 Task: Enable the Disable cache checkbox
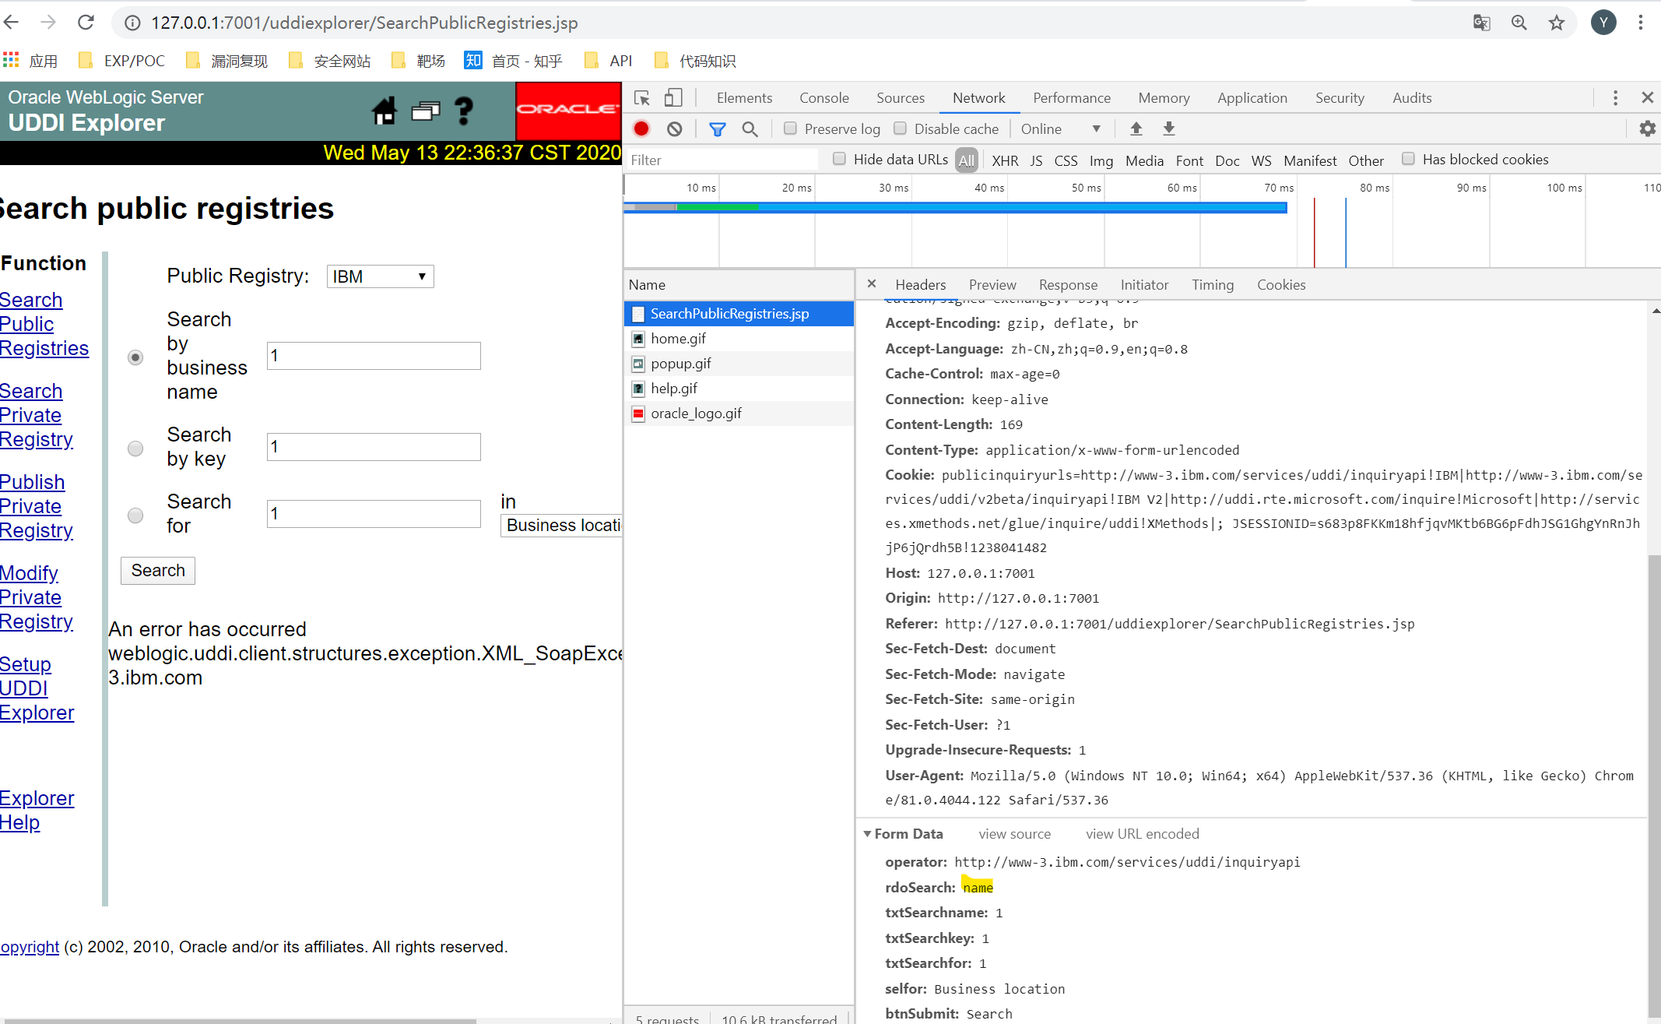click(900, 128)
